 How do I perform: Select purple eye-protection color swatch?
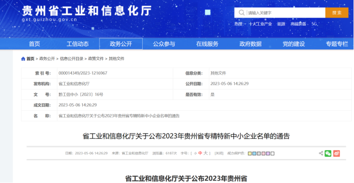(268, 154)
